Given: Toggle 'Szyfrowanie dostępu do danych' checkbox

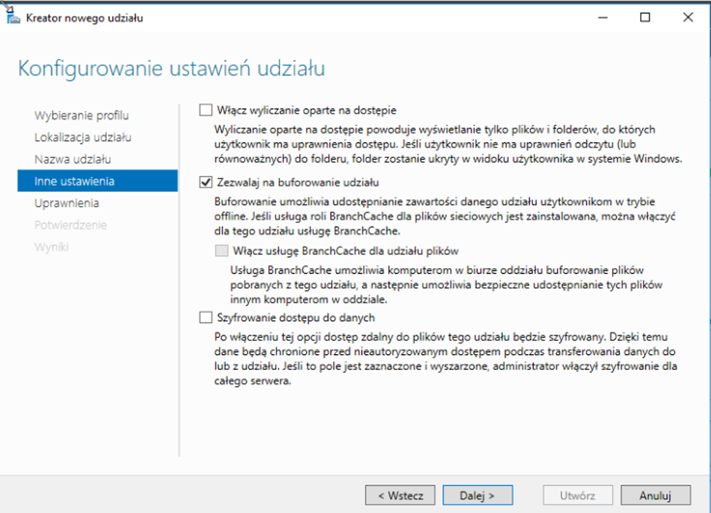Looking at the screenshot, I should (x=205, y=318).
